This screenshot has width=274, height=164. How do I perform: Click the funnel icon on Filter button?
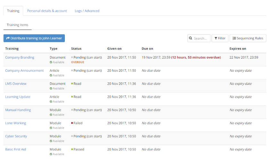pyautogui.click(x=216, y=38)
